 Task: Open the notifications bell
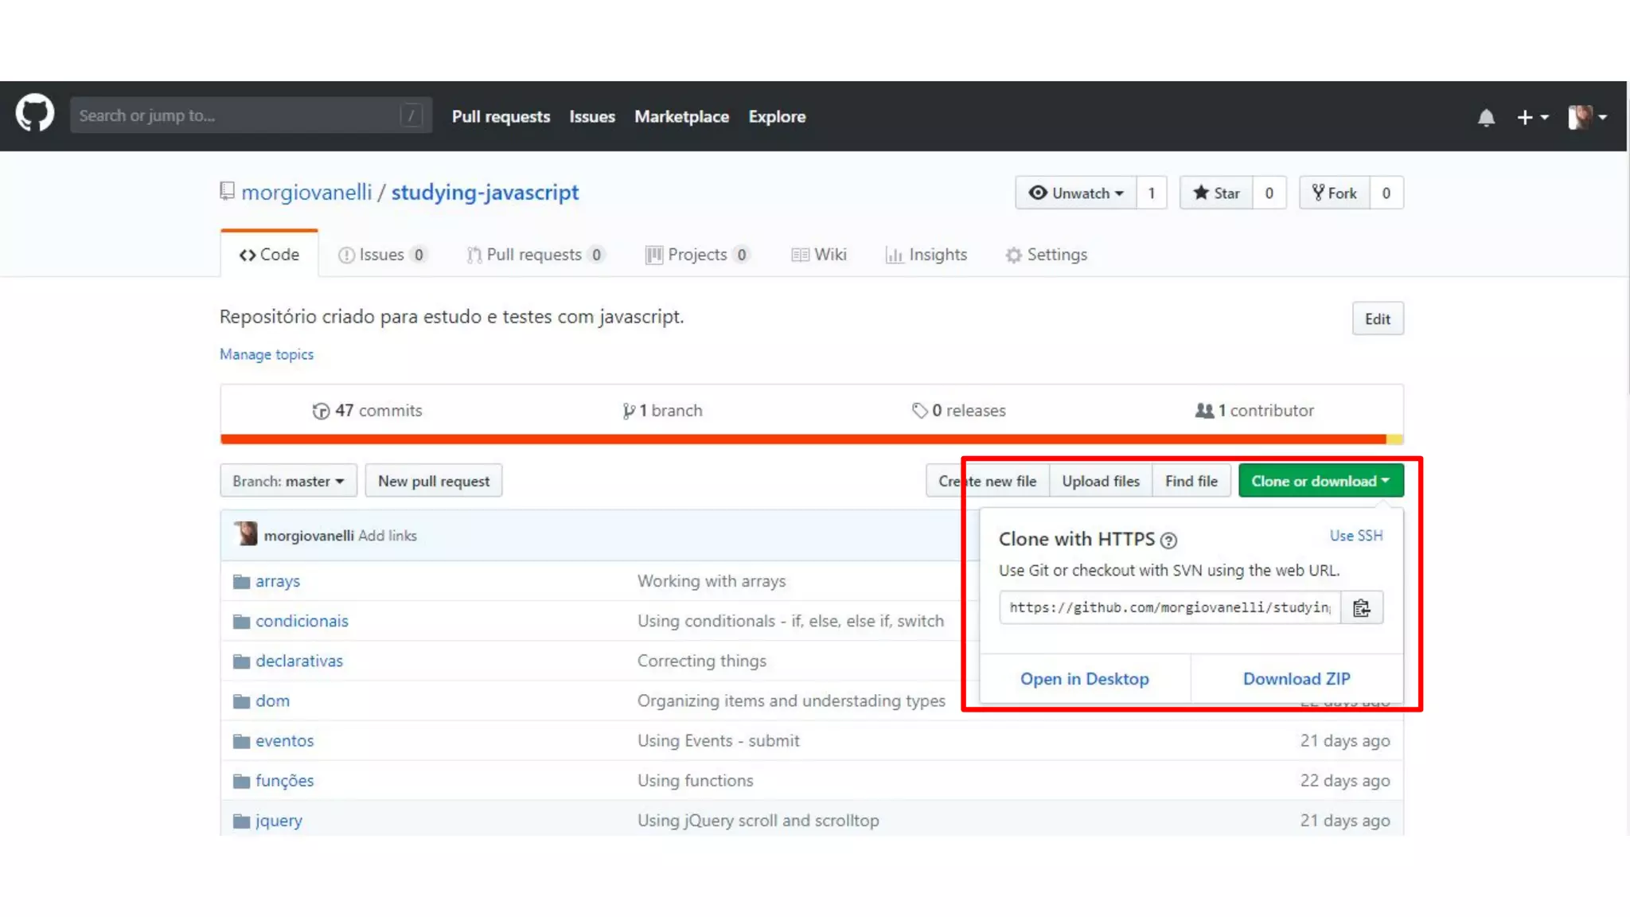1486,118
